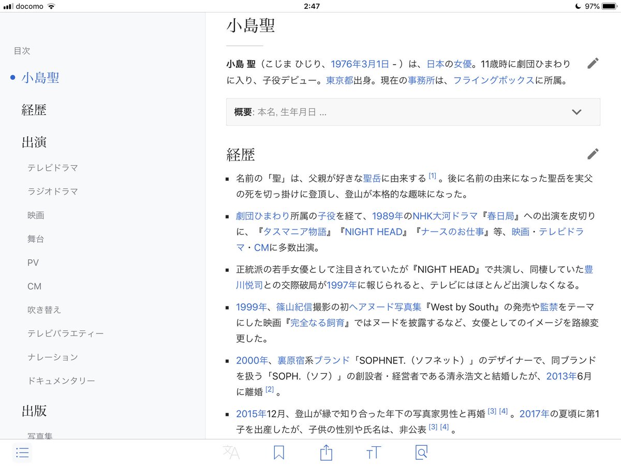Image resolution: width=621 pixels, height=466 pixels.
Task: Open the 聖岳 link in first bullet
Action: (372, 179)
